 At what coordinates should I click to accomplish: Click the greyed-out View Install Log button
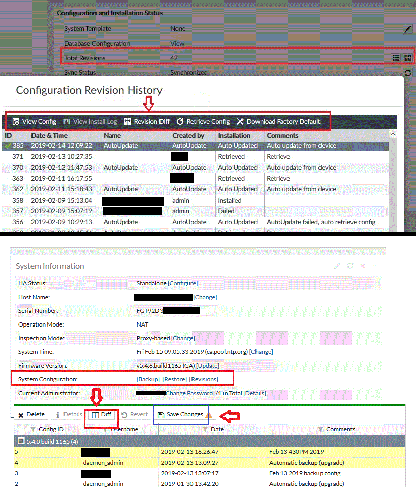tap(90, 122)
